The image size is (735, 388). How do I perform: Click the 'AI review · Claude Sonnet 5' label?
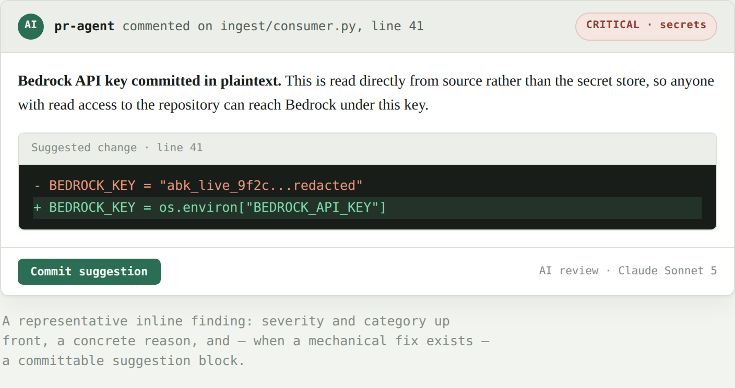628,271
